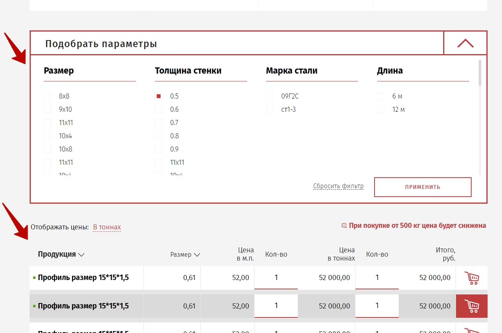The height and width of the screenshot is (333, 502).
Task: Enable the 09Г2С steel grade checkbox
Action: (270, 96)
